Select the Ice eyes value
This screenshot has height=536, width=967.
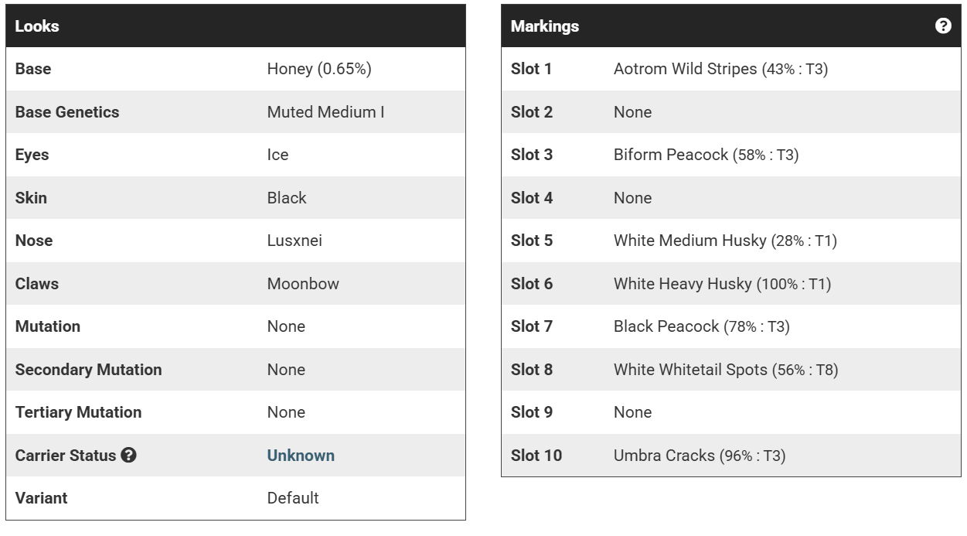278,155
